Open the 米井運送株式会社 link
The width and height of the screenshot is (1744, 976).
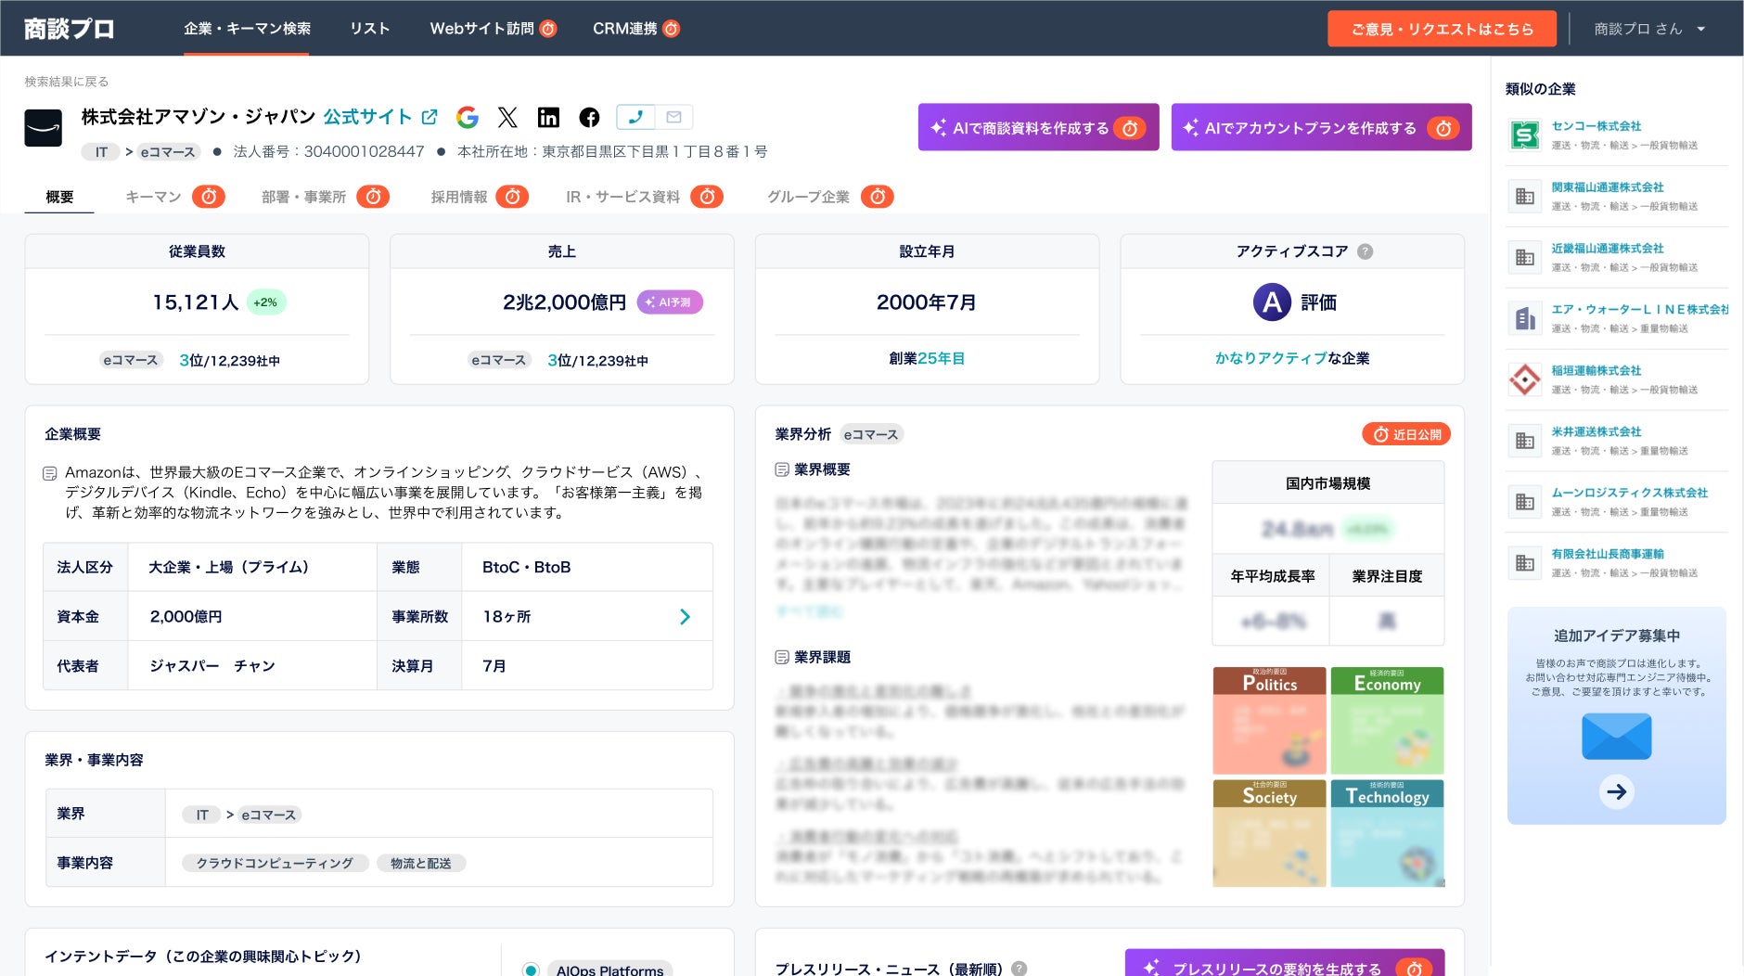click(1597, 432)
